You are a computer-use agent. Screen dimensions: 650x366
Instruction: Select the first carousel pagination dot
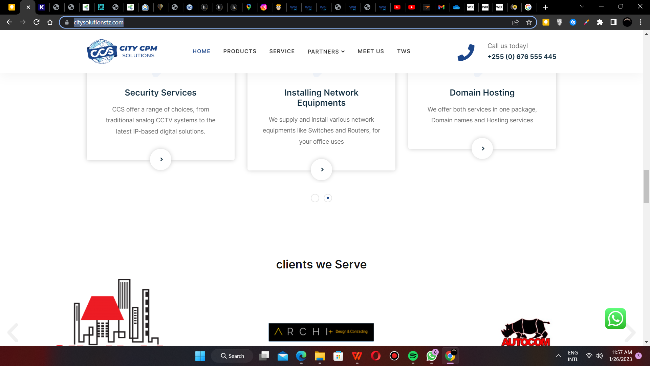coord(315,198)
